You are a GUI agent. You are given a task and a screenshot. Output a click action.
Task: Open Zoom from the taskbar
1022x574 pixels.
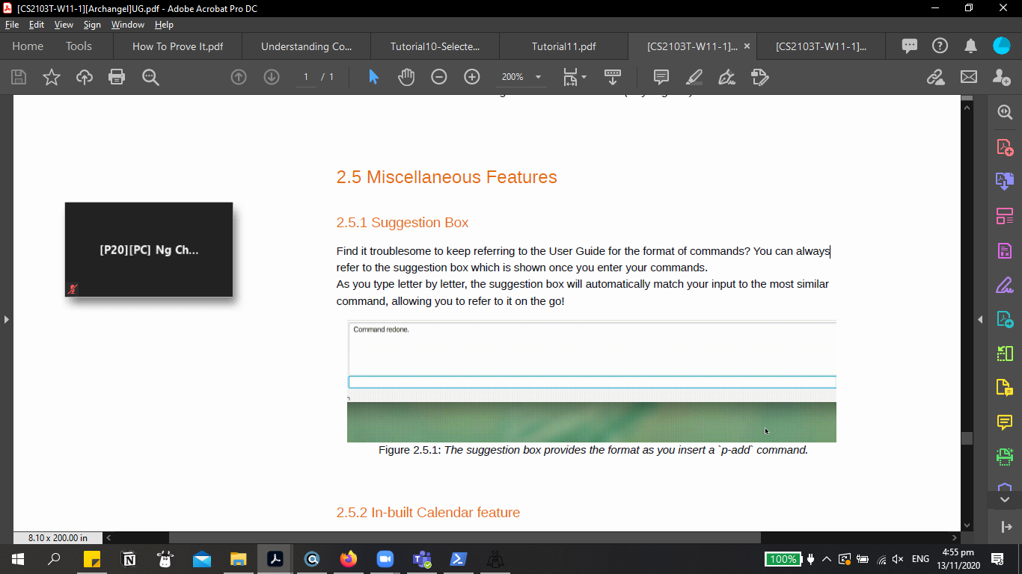(385, 558)
